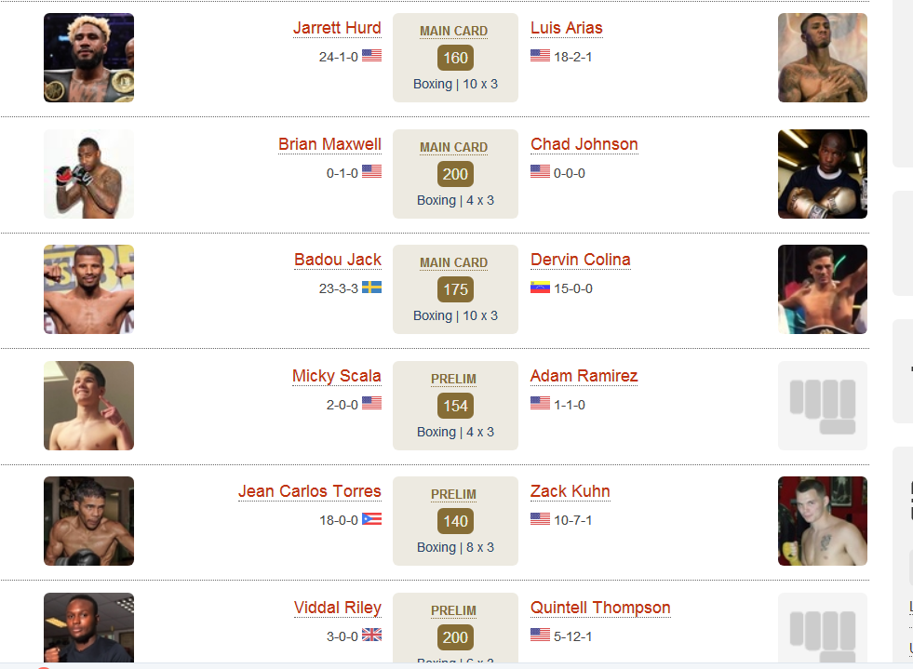Open Jean Carlos Torres' fighter photo

click(x=88, y=521)
